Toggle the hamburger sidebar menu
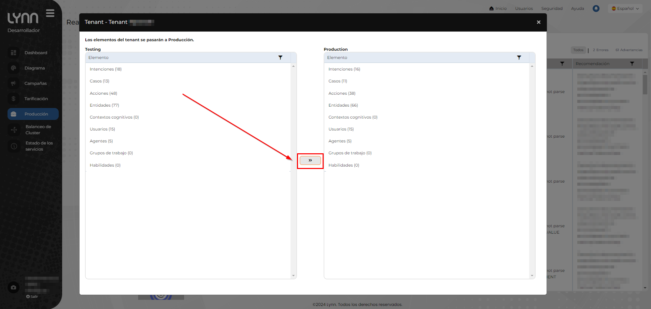 50,13
